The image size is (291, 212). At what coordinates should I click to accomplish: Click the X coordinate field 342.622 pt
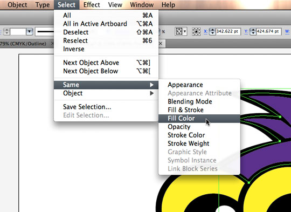tap(228, 31)
